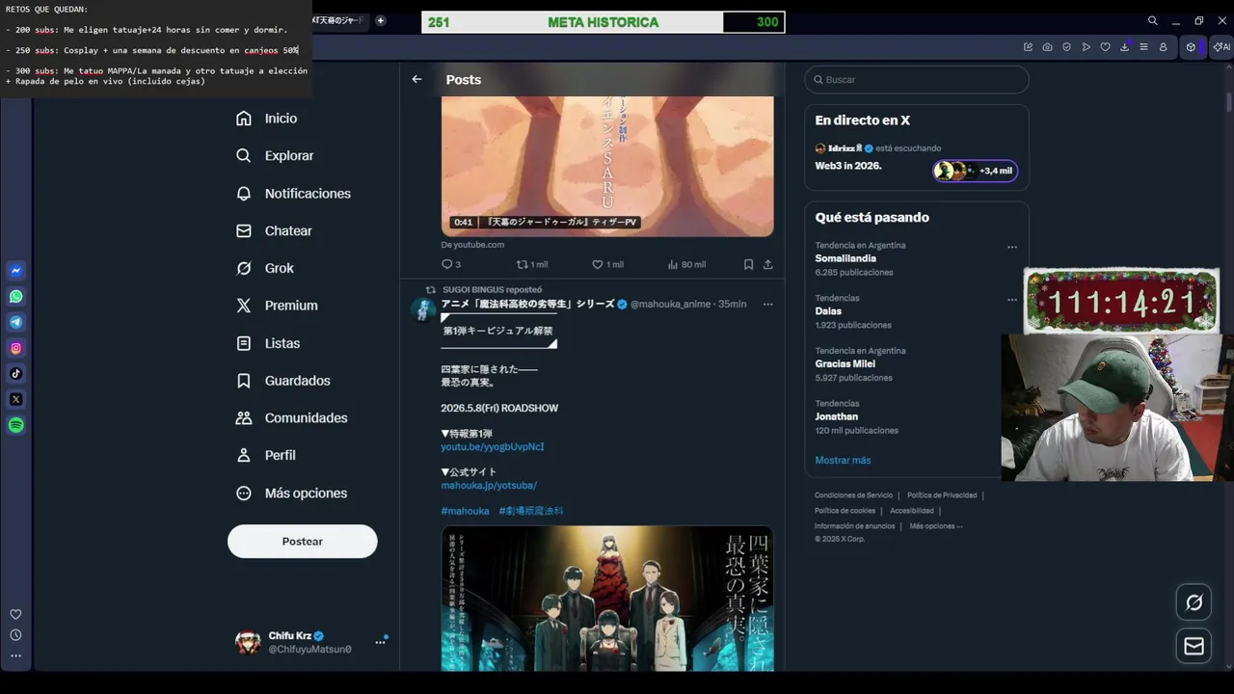Open the Chifu Krz profile avatar
This screenshot has width=1234, height=694.
pyautogui.click(x=249, y=642)
